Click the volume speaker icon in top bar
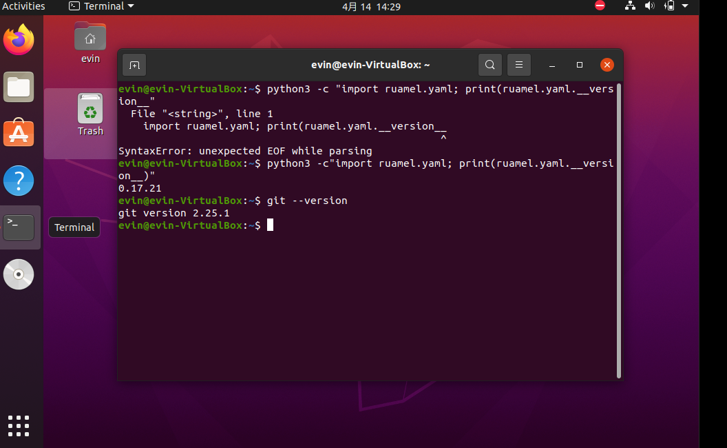The image size is (727, 448). coord(650,6)
